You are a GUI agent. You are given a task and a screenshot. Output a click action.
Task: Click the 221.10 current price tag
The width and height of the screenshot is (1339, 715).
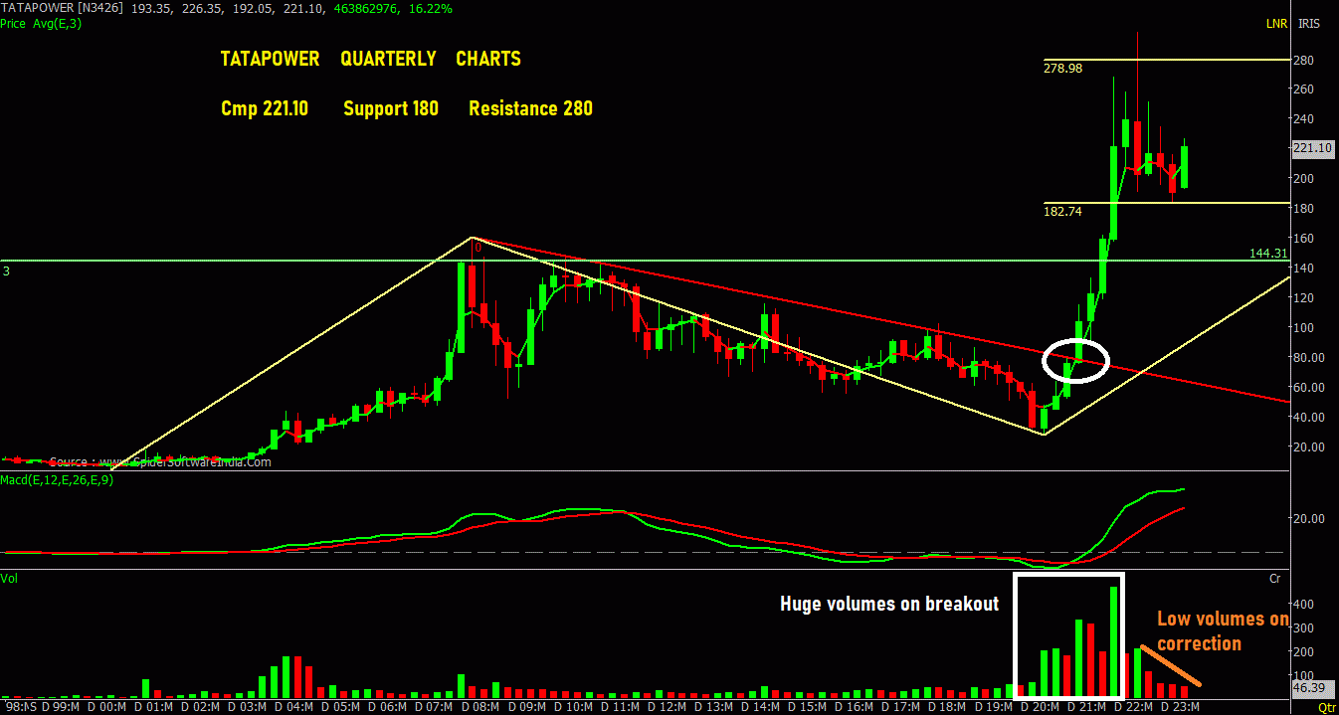click(1311, 148)
